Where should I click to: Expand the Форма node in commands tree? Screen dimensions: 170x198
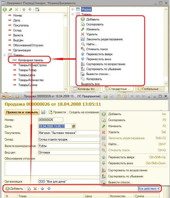coord(73,9)
